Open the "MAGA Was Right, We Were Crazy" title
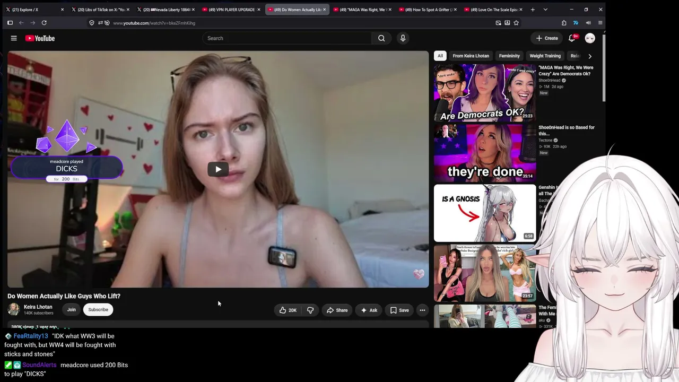 (x=566, y=71)
